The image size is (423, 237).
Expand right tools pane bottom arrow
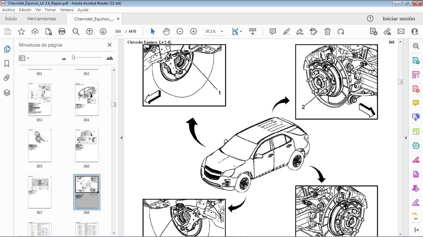[416, 230]
